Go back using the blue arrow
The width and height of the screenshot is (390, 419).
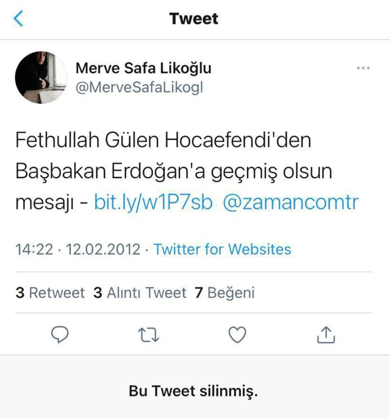[18, 19]
